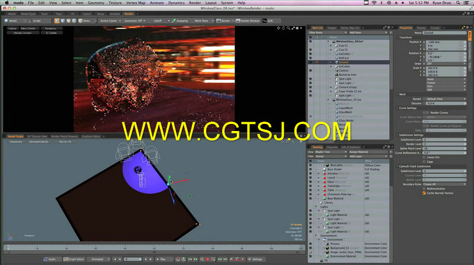Open the gear settings icon in render preview
This screenshot has height=265, width=474.
click(297, 28)
